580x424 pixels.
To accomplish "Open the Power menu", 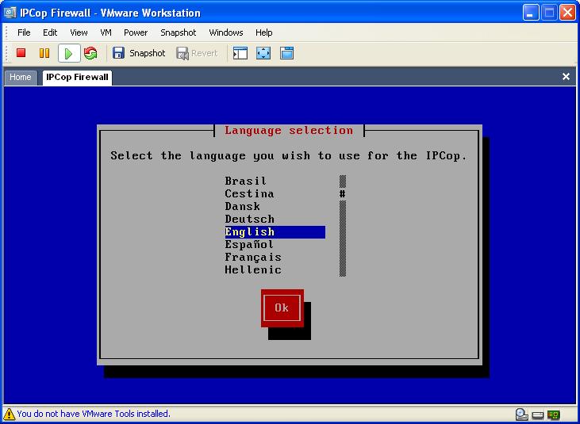I will tap(136, 32).
